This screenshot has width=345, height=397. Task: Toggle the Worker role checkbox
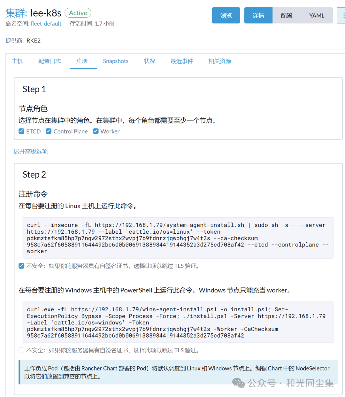click(96, 131)
